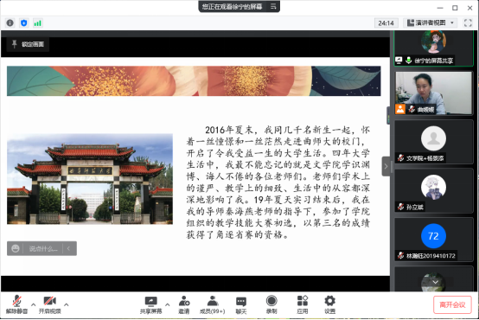The height and width of the screenshot is (320, 479).
Task: Expand audio options arrow beside microphone
Action: click(x=34, y=304)
